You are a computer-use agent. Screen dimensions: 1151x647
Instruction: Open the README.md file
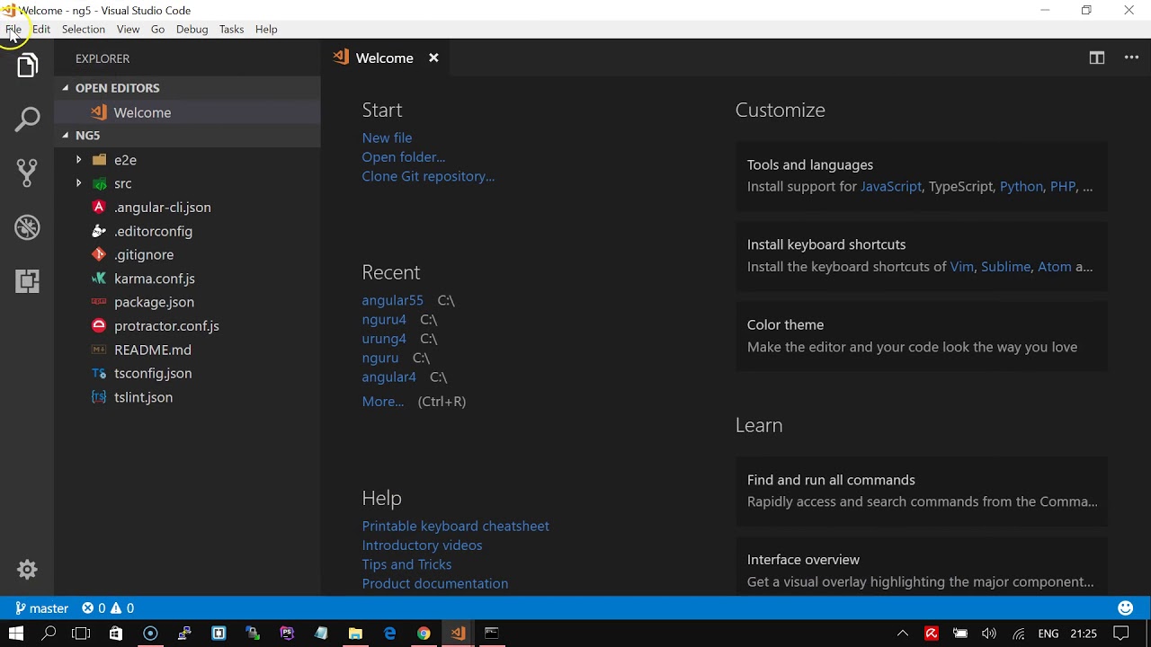[187, 350]
